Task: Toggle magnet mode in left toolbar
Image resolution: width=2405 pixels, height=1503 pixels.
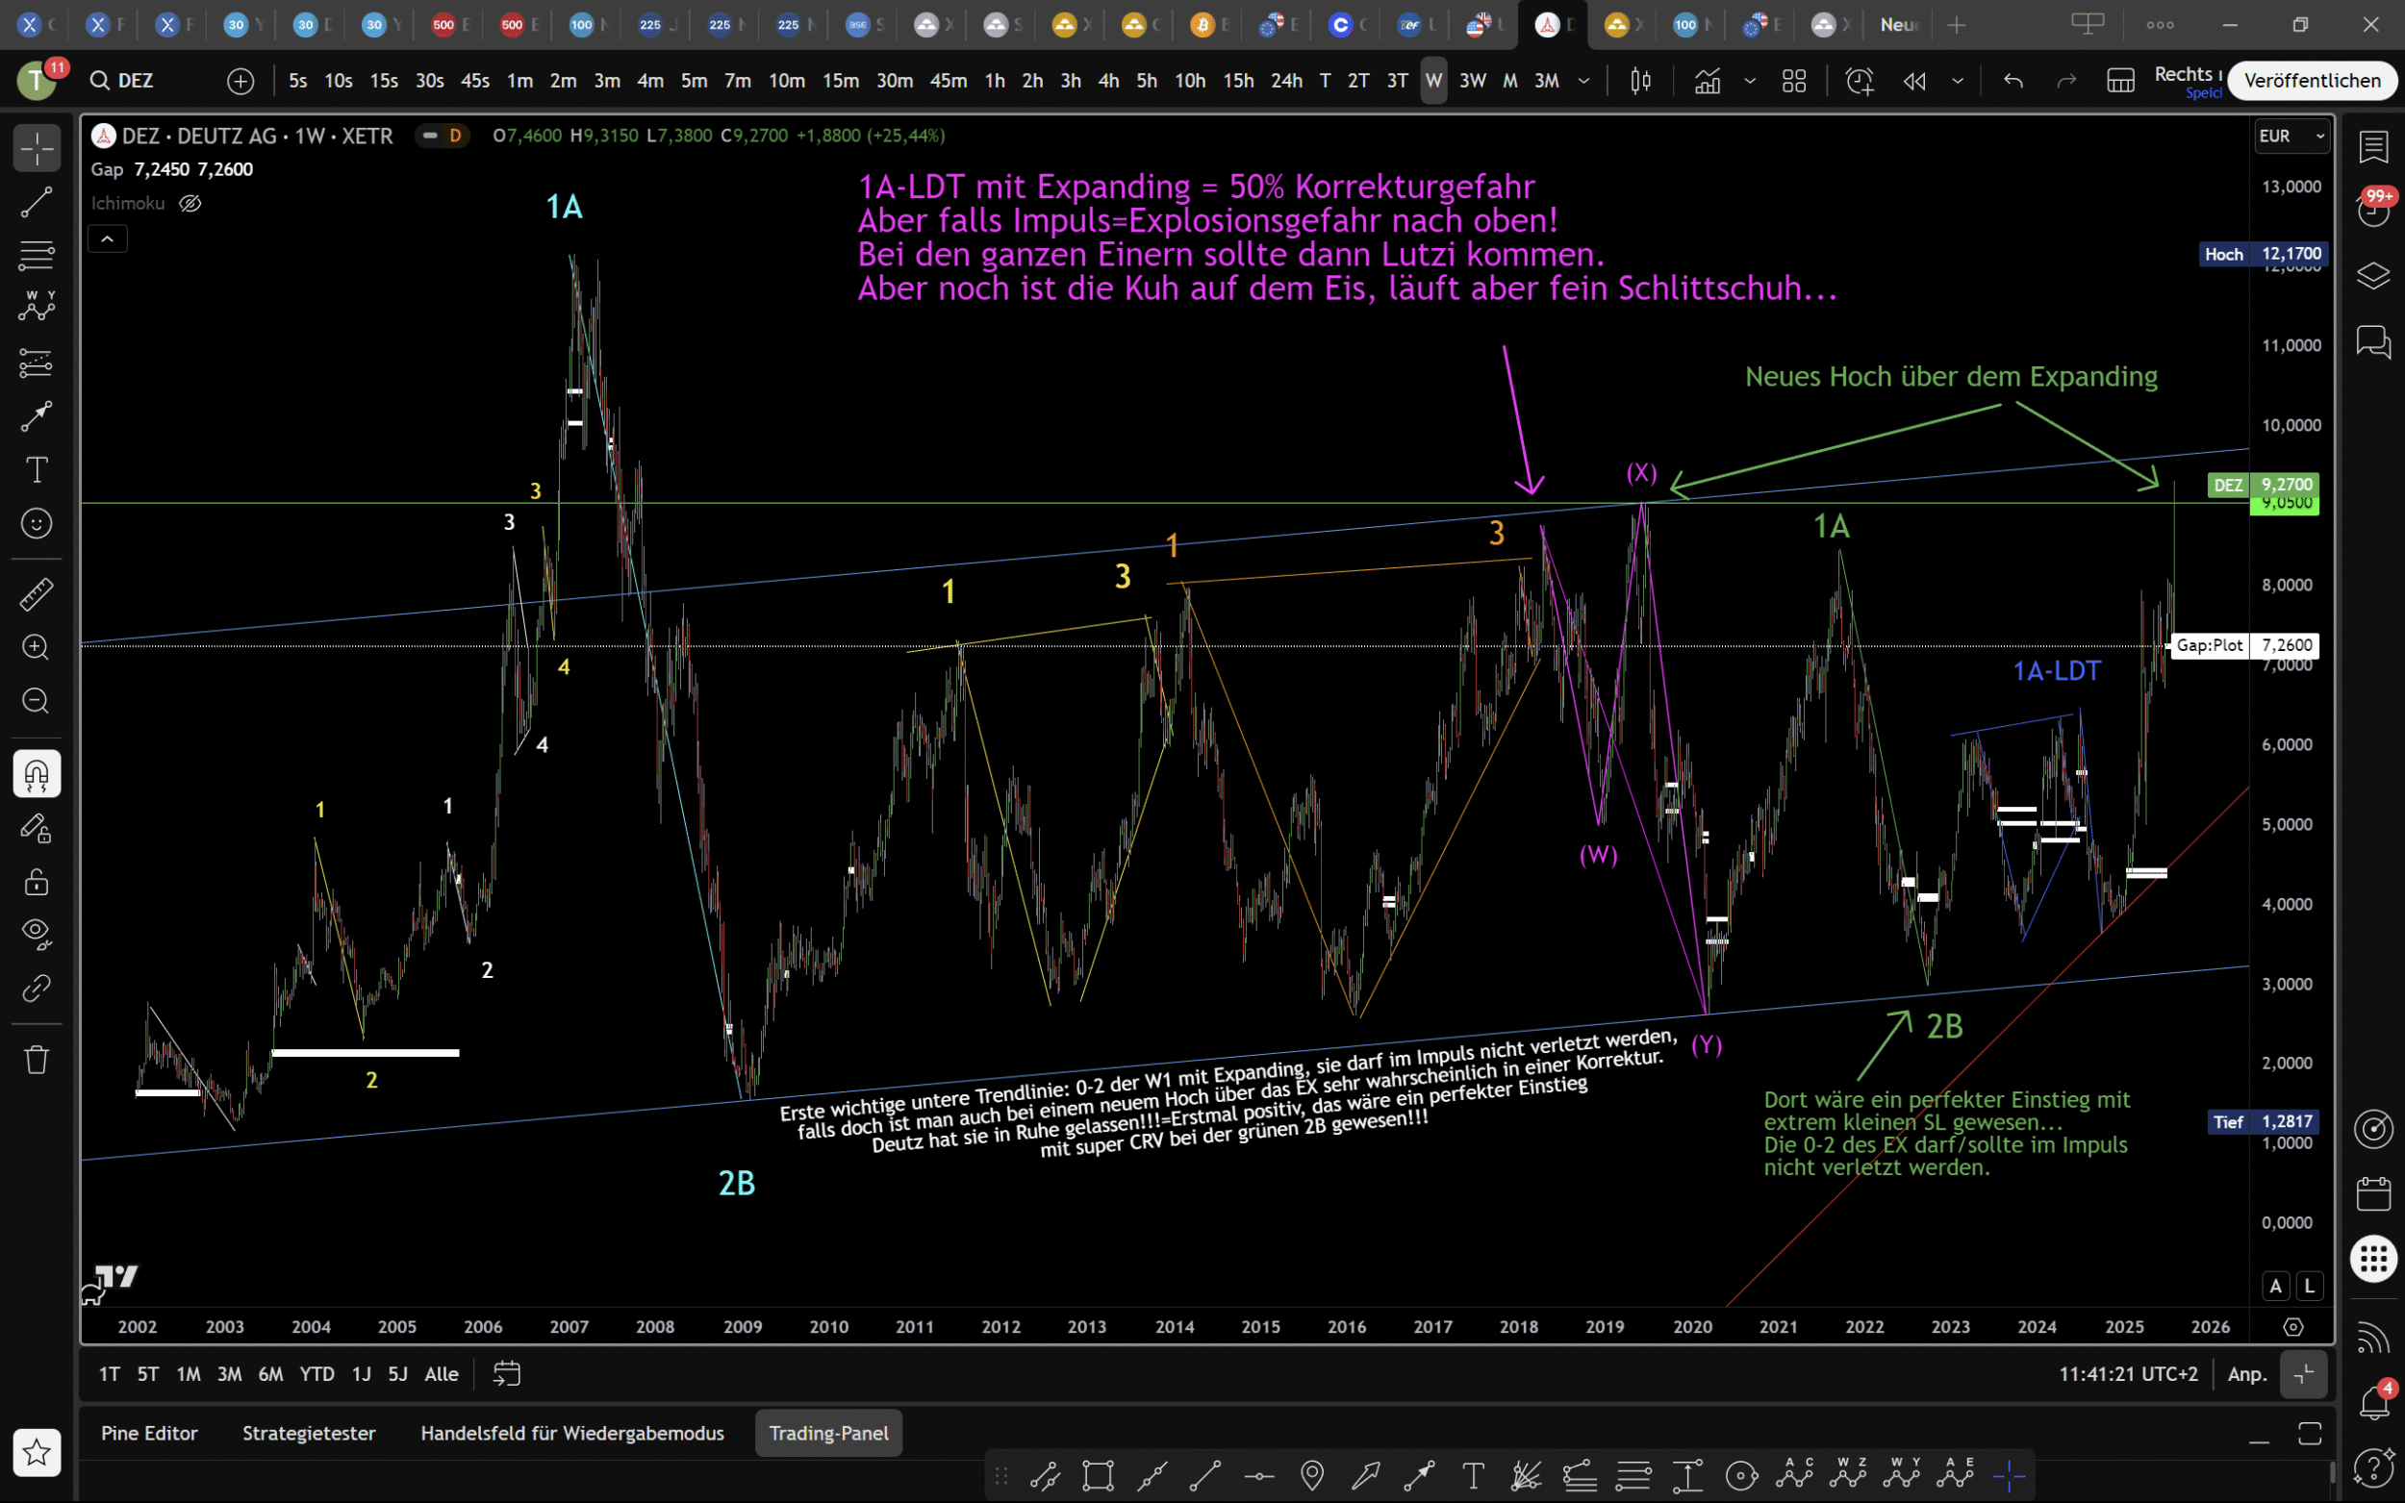Action: coord(37,773)
